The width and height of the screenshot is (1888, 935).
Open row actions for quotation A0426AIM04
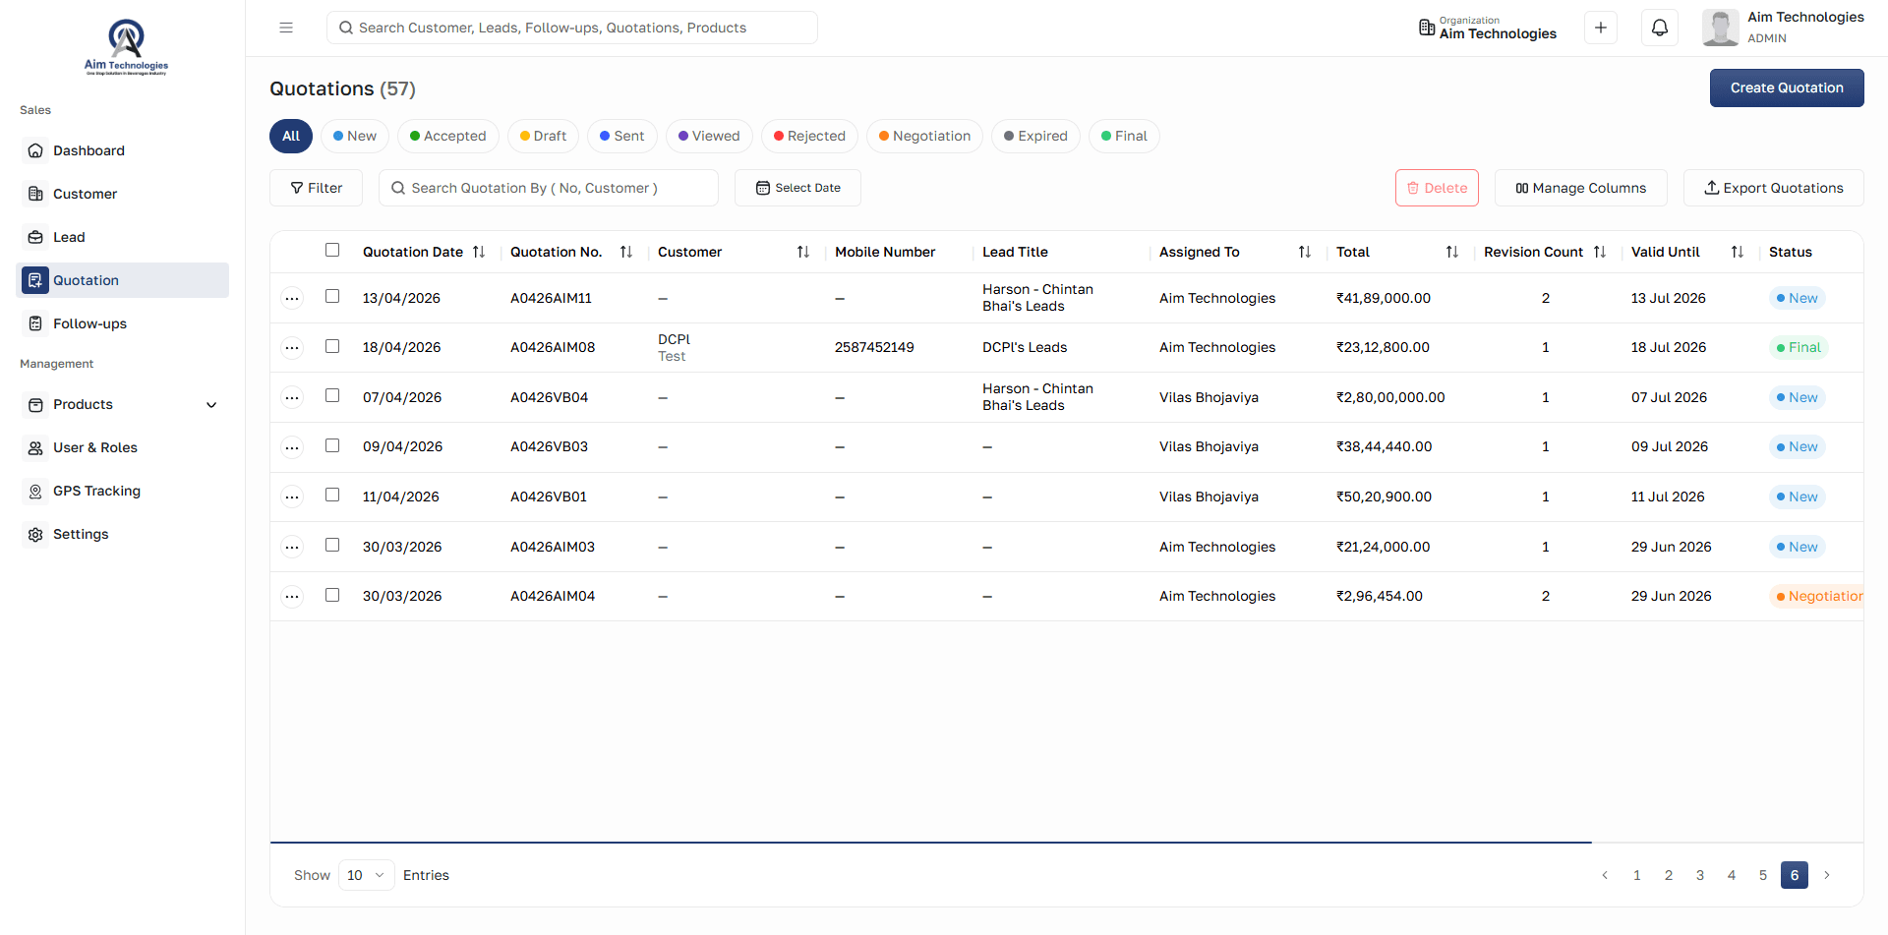292,596
